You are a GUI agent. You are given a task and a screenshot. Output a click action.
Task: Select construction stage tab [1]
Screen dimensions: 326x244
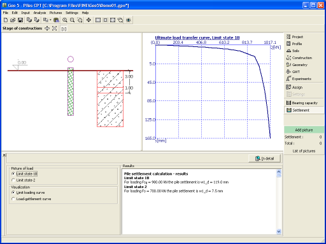pos(64,29)
